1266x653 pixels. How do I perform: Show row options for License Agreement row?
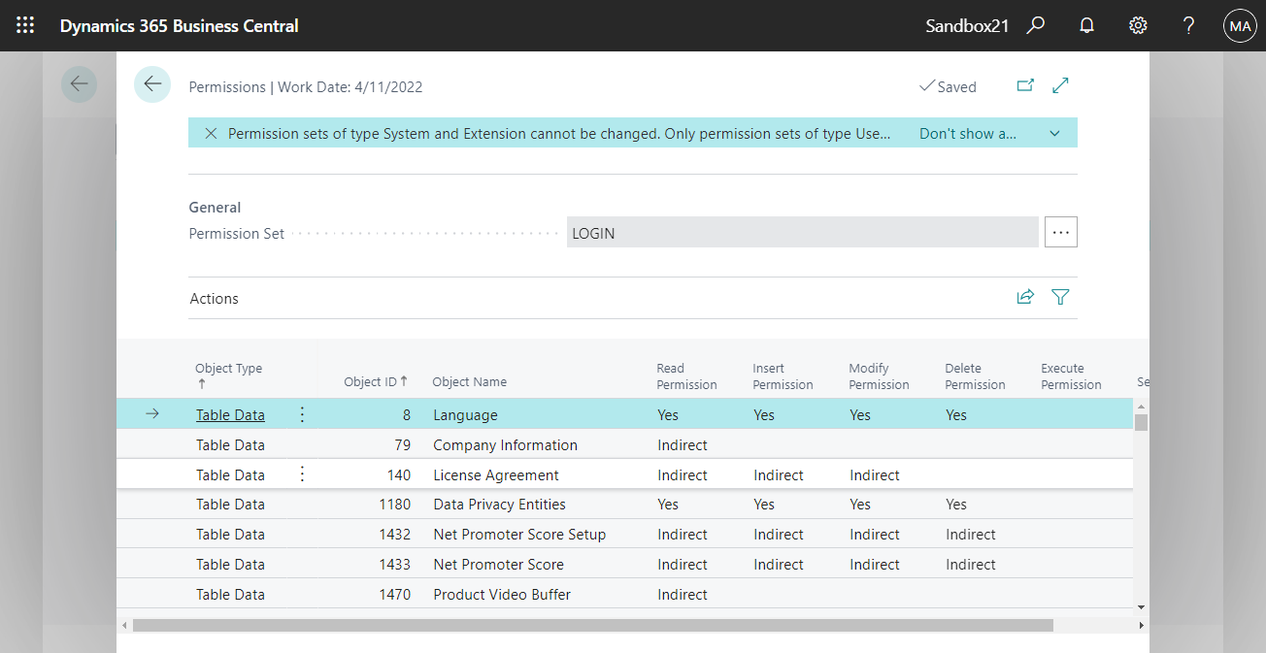coord(302,475)
